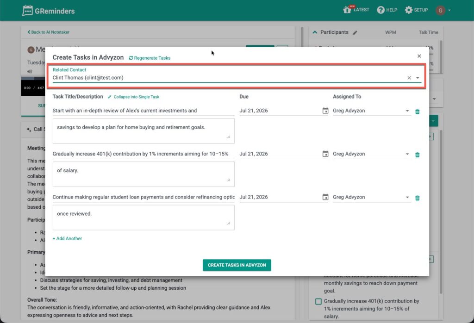474x323 pixels.
Task: Open the Help question mark icon
Action: (380, 10)
